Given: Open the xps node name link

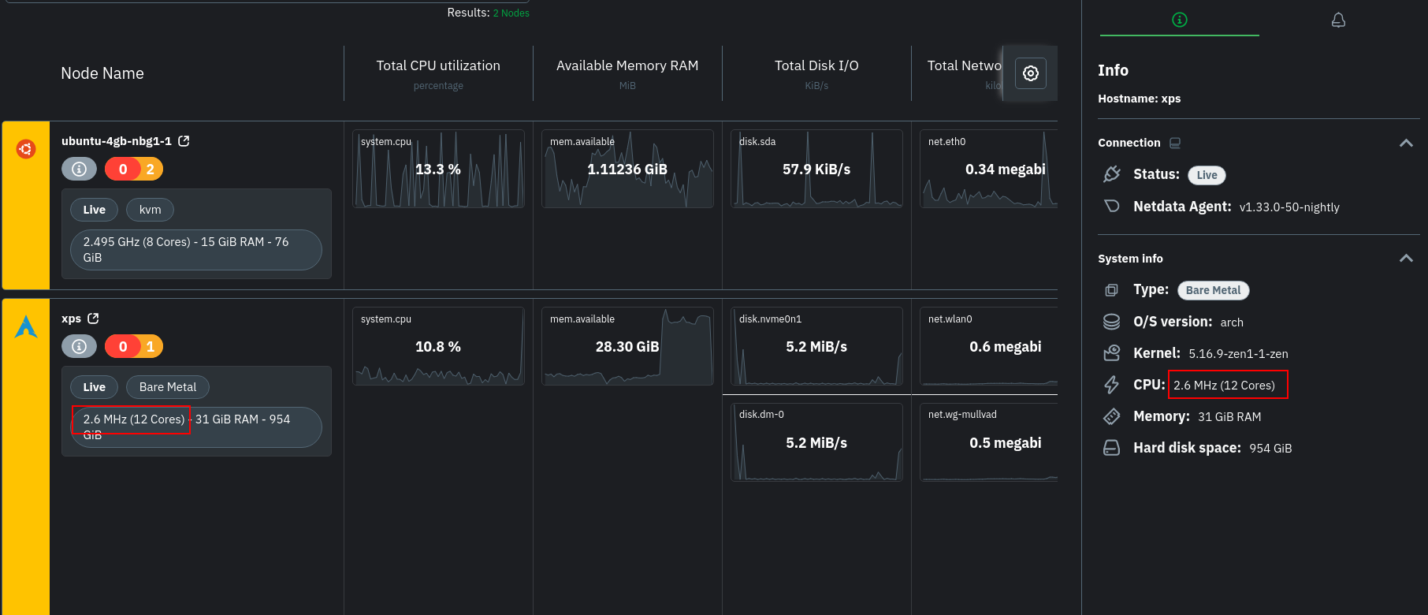Looking at the screenshot, I should click(71, 319).
